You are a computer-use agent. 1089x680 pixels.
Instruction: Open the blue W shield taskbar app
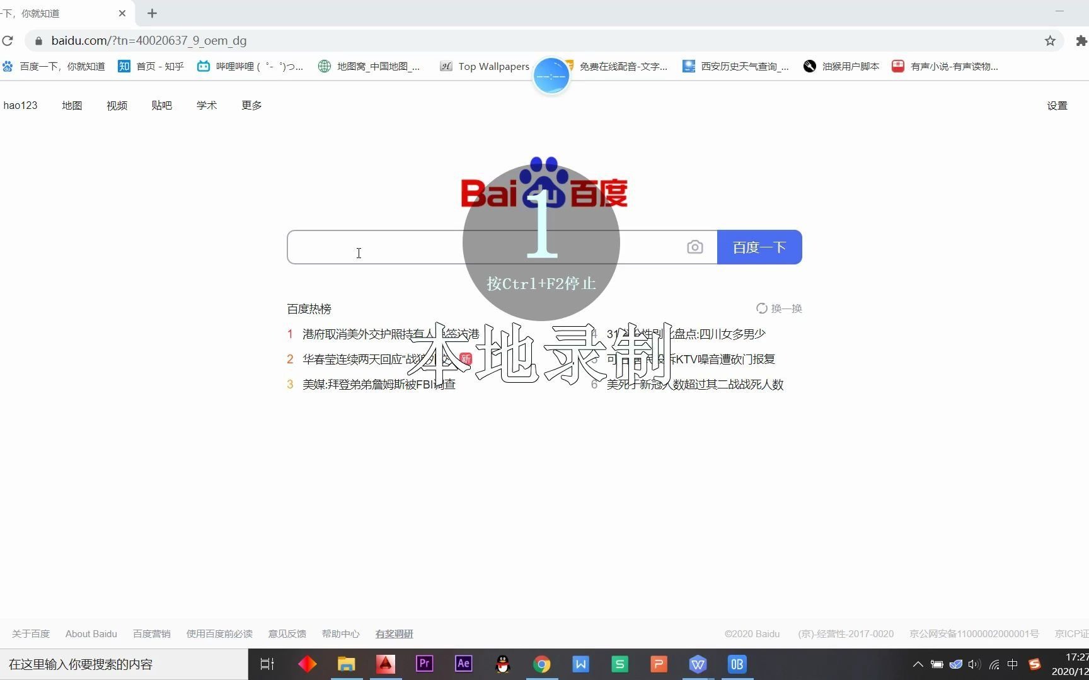698,664
